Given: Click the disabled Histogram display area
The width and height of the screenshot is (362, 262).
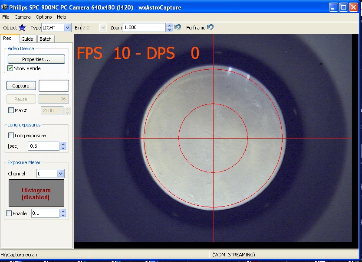Looking at the screenshot, I should [x=36, y=193].
